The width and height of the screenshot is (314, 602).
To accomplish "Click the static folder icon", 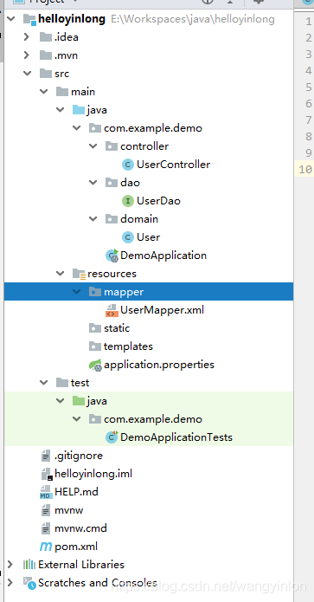I will pos(94,328).
